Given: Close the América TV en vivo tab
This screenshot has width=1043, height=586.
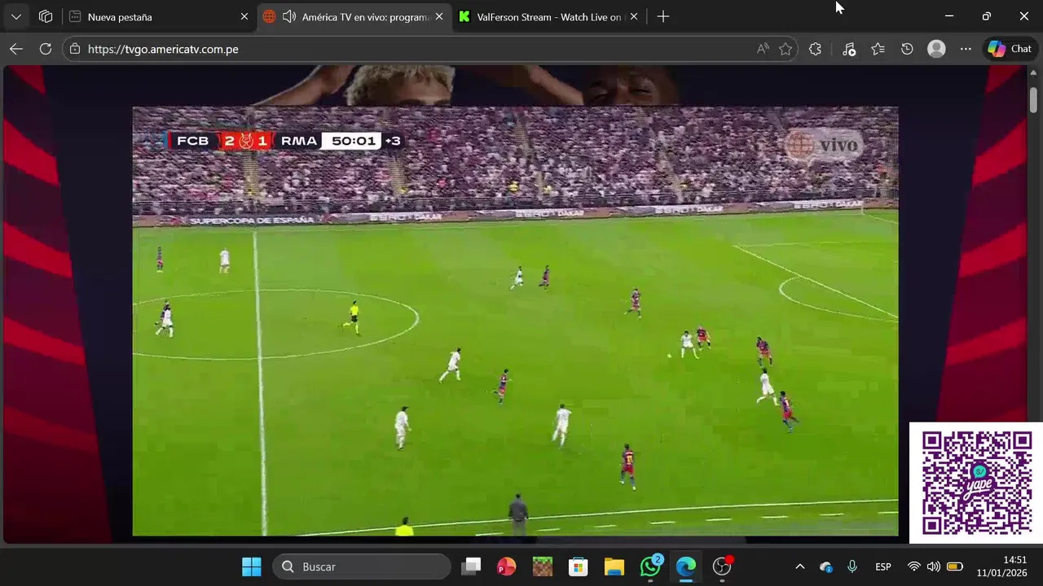Looking at the screenshot, I should (x=438, y=16).
